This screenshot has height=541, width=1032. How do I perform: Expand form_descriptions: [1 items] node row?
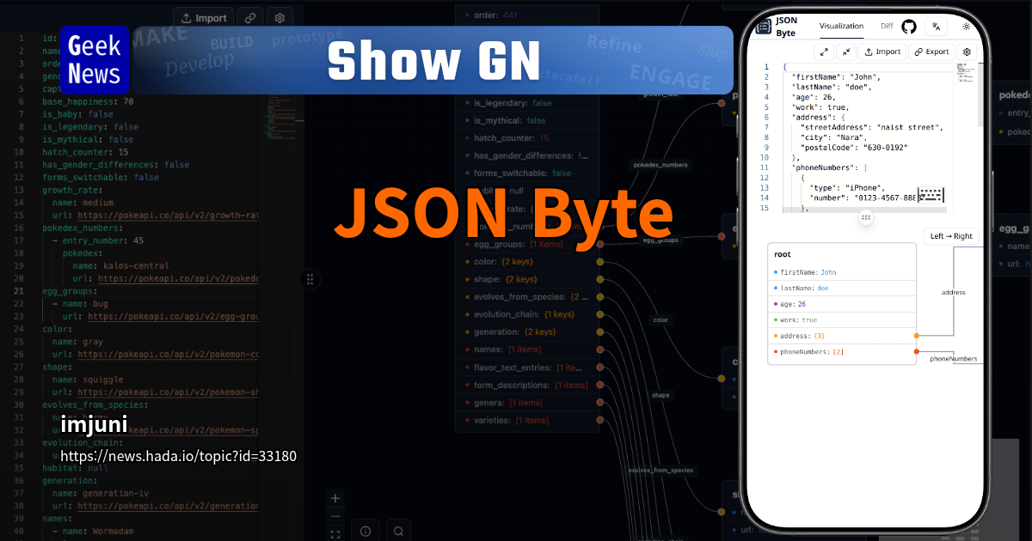pyautogui.click(x=526, y=385)
